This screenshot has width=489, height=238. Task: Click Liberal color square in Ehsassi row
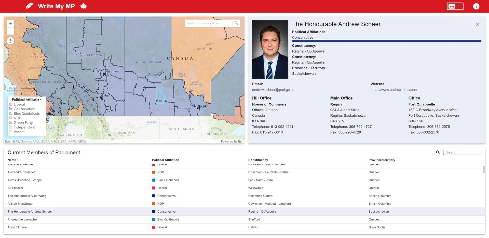[154, 188]
